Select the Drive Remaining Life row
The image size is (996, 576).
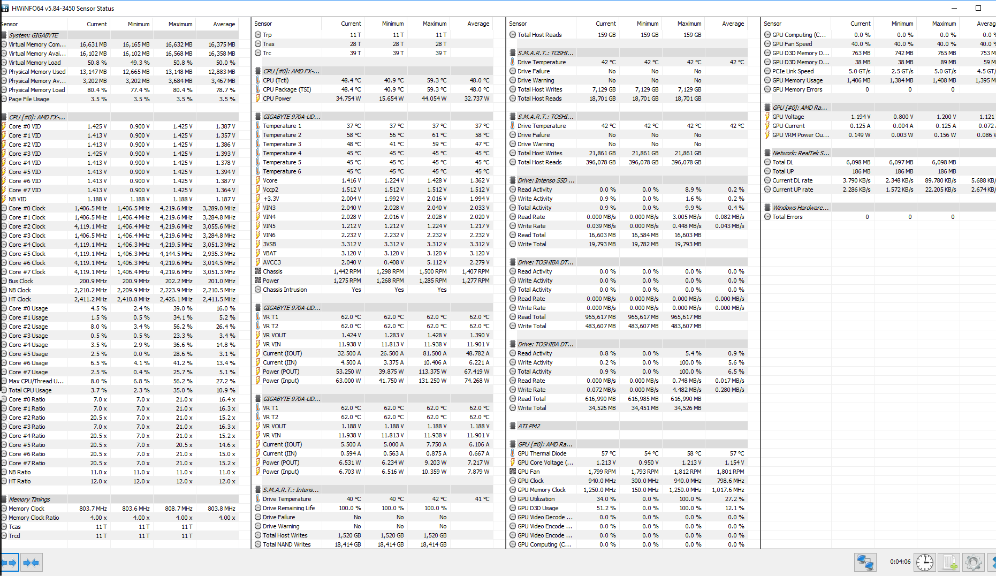(372, 508)
